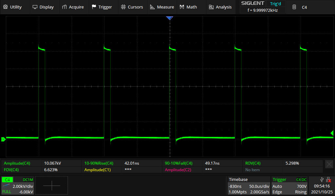Click the Edge trigger type

click(277, 192)
